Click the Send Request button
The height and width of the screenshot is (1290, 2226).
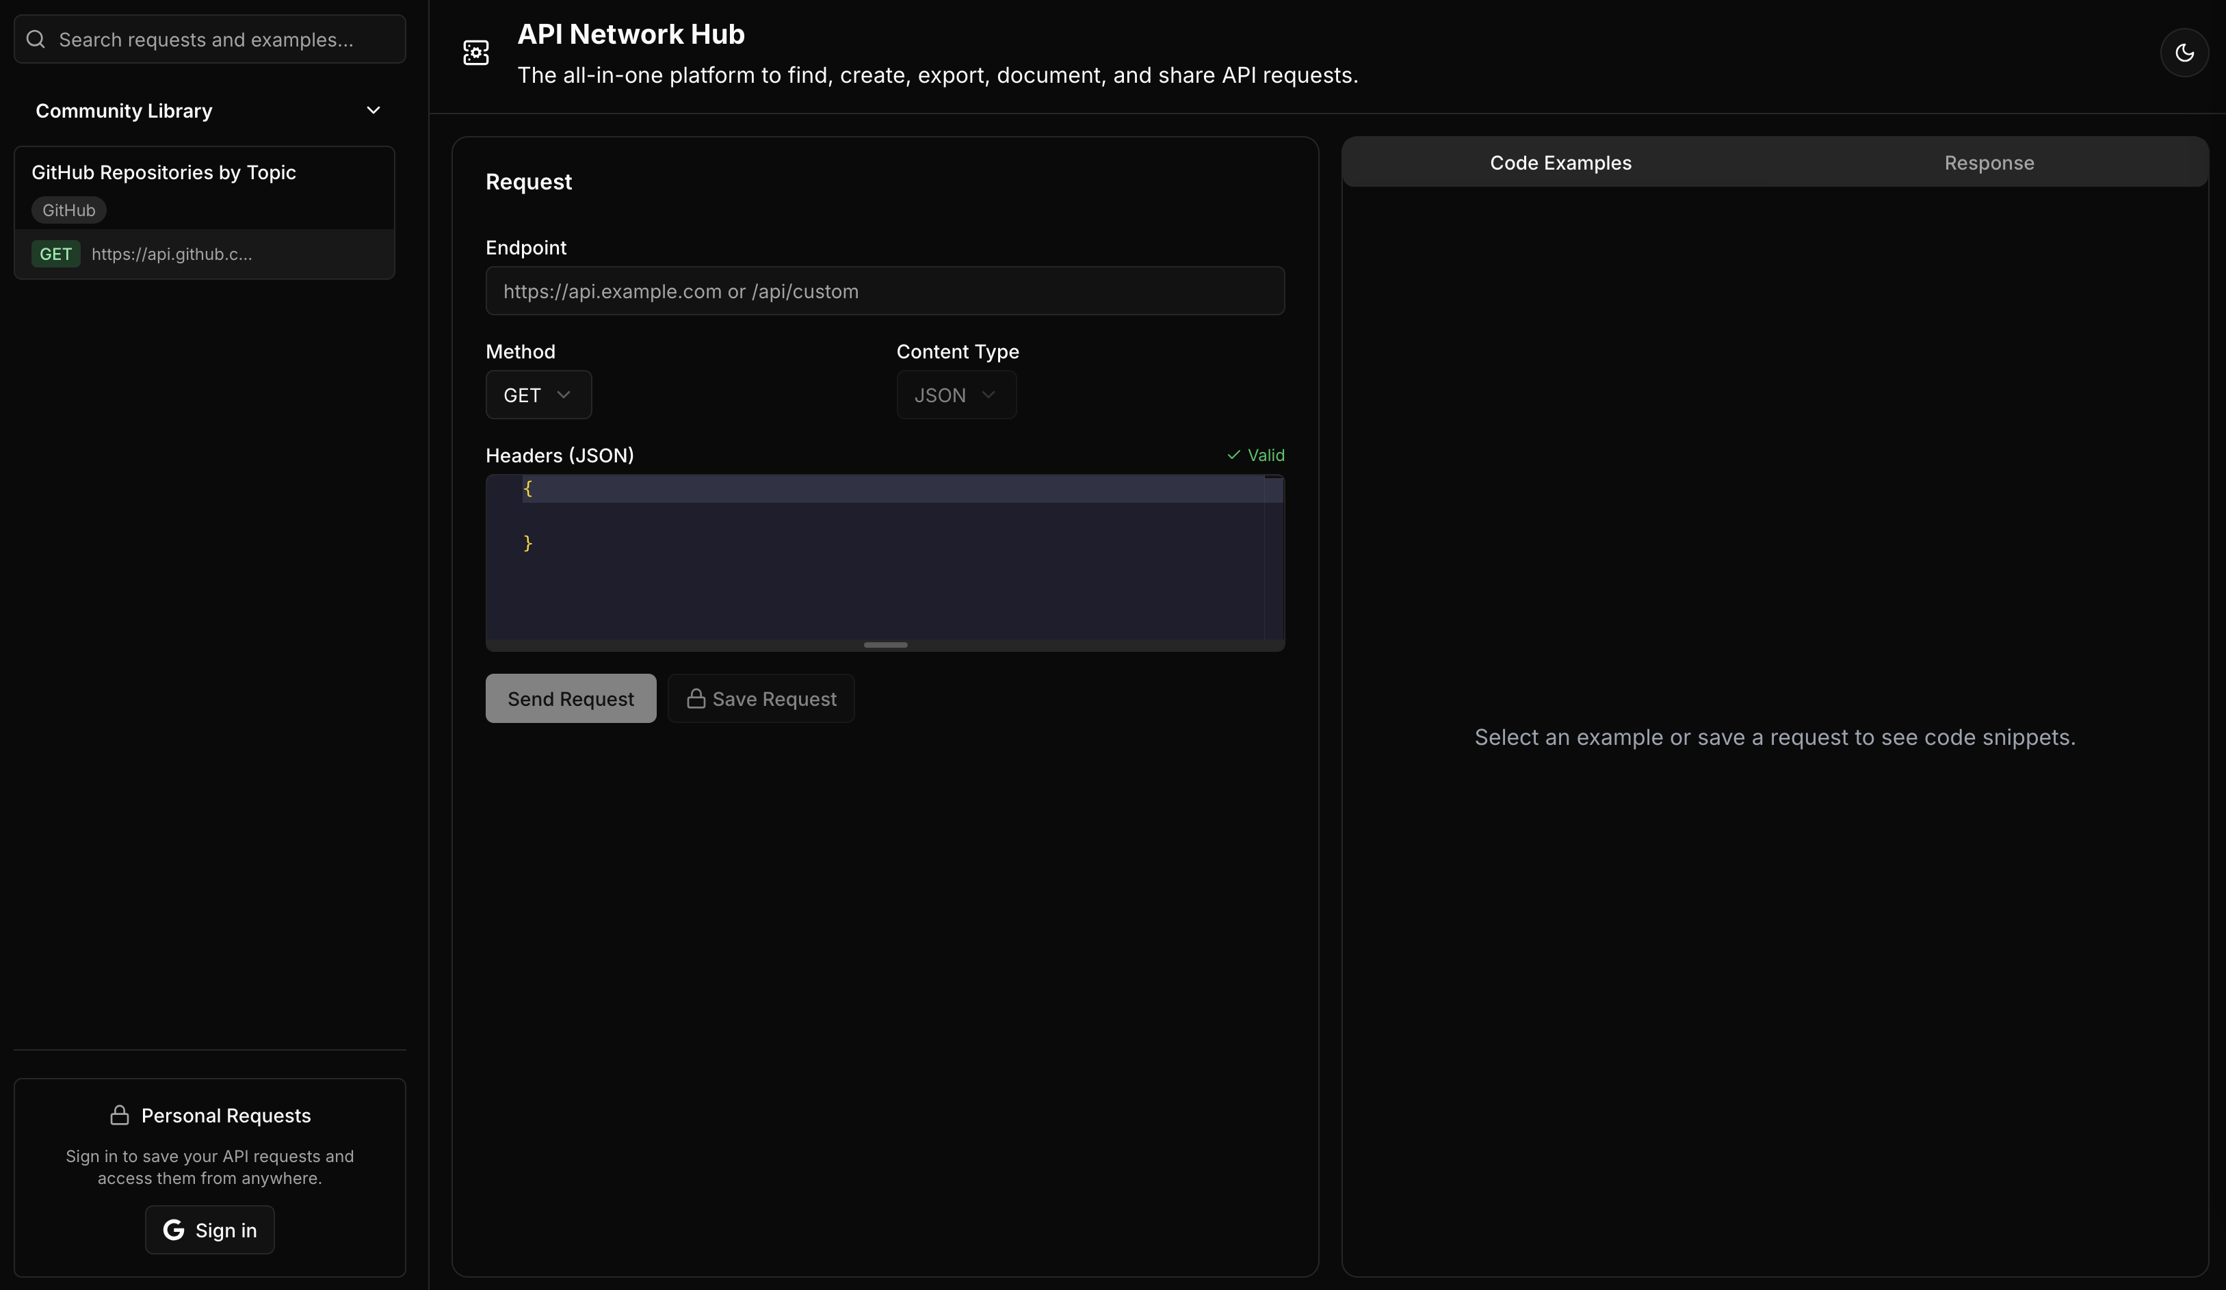[570, 698]
